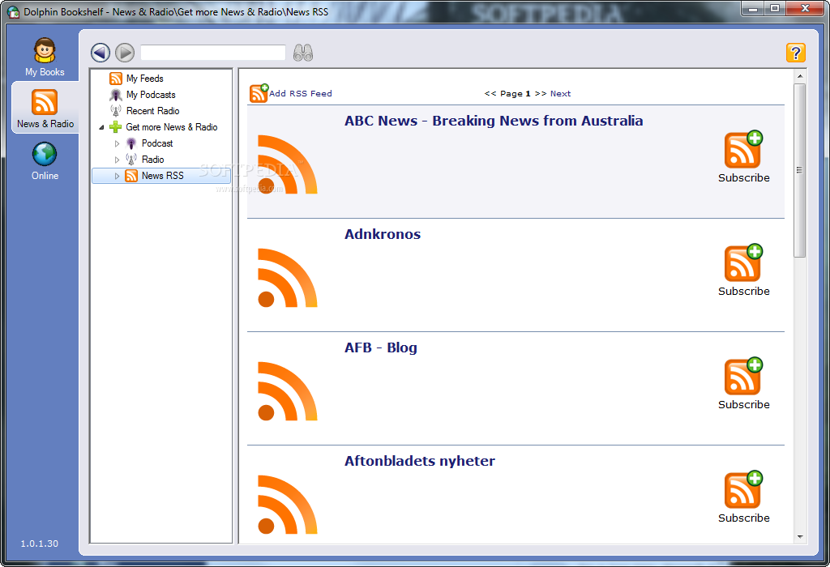Open Recent Radio in the tree
The height and width of the screenshot is (567, 830).
point(152,111)
